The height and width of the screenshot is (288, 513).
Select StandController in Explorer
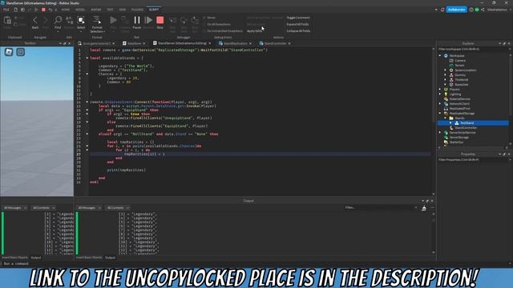(466, 128)
